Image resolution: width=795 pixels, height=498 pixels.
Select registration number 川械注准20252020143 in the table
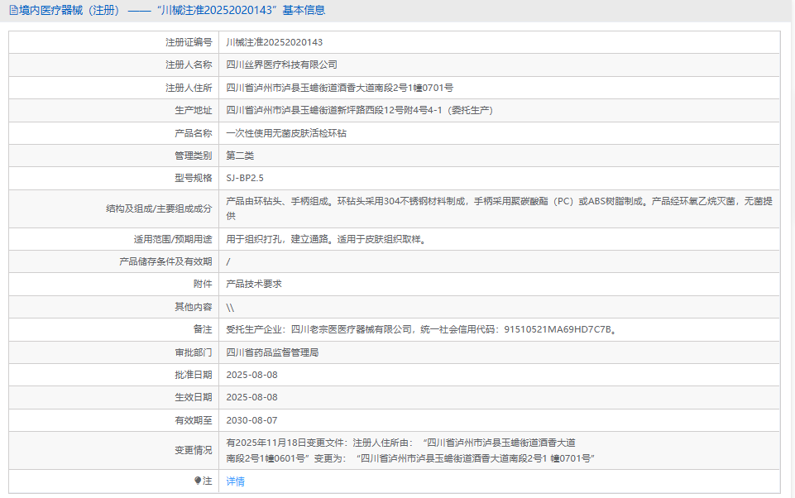pyautogui.click(x=274, y=42)
